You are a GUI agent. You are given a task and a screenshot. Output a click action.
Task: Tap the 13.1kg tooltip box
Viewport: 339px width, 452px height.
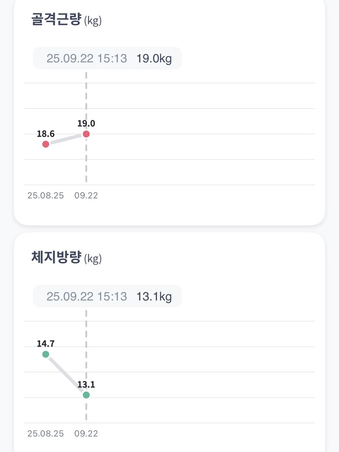pos(107,297)
